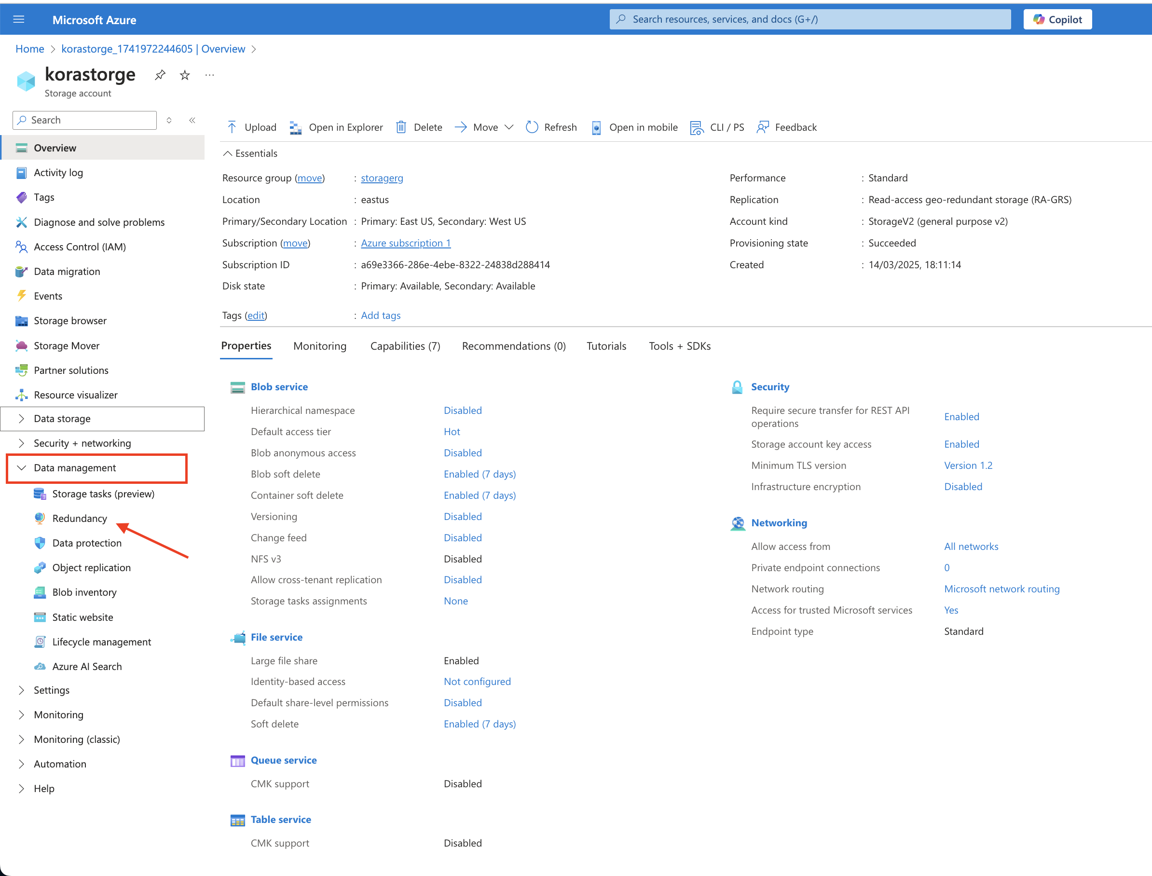Open CLI / PS command view
1152x876 pixels.
tap(717, 127)
